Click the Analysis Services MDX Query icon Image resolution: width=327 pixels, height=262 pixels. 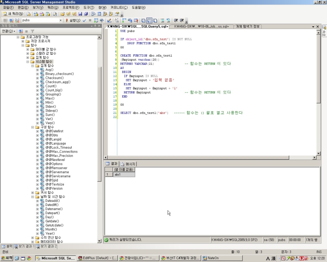click(36, 14)
